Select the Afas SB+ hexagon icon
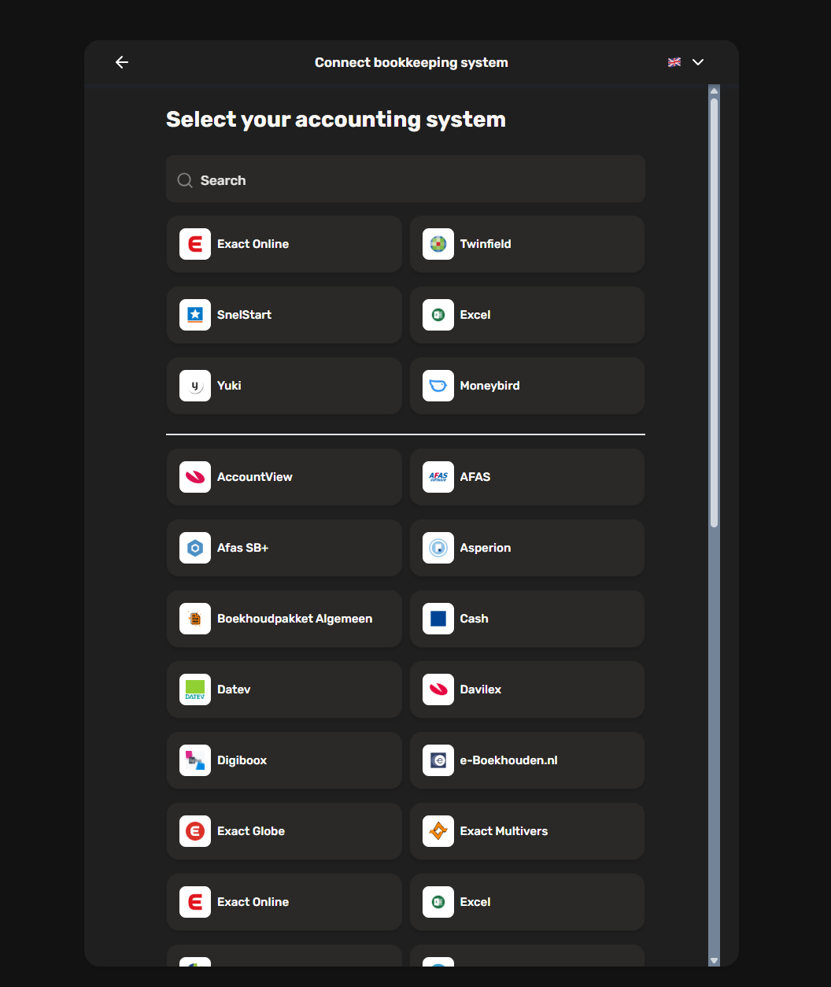Viewport: 831px width, 987px height. pyautogui.click(x=195, y=548)
